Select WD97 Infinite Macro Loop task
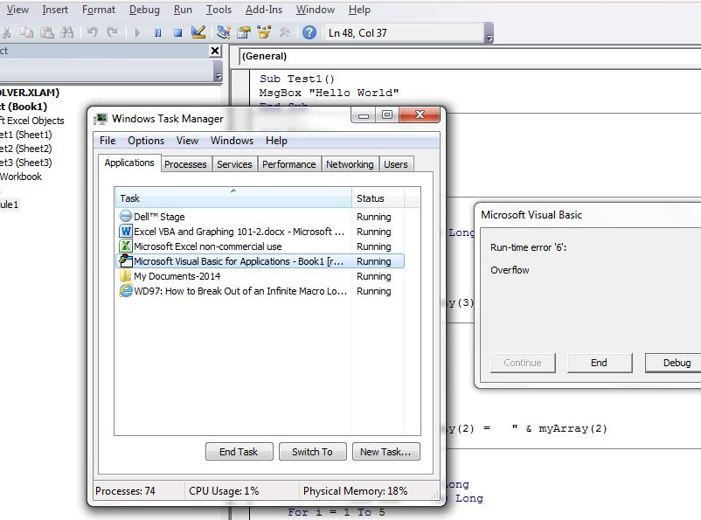 point(260,291)
